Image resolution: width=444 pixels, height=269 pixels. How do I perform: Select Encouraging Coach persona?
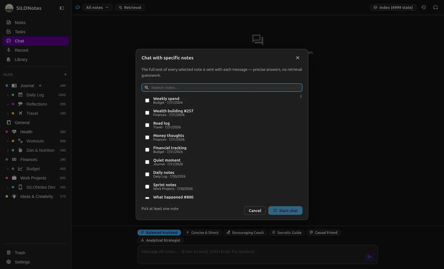point(245,232)
